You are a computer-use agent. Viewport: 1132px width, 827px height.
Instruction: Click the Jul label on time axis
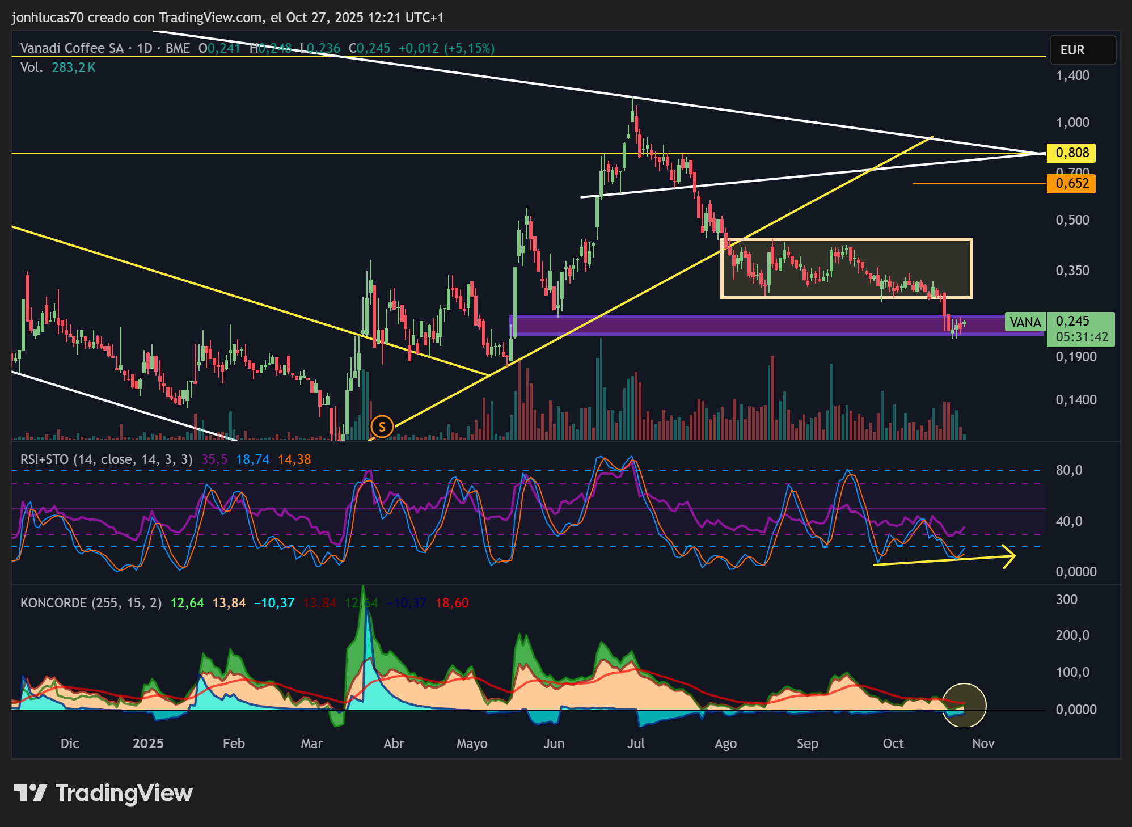click(x=636, y=744)
